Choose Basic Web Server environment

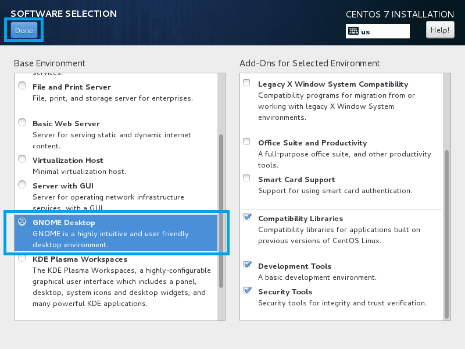(x=22, y=123)
